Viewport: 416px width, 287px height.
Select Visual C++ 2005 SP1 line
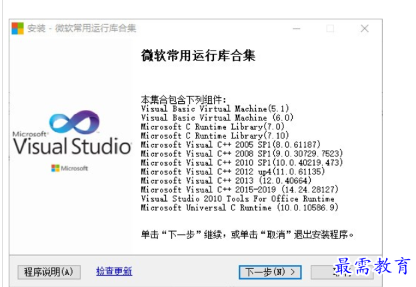[x=231, y=144]
